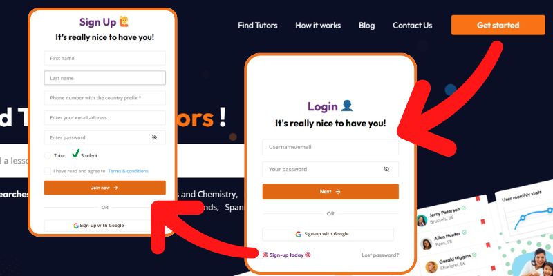Focus the Username/email input field
The height and width of the screenshot is (276, 553).
[x=330, y=147]
